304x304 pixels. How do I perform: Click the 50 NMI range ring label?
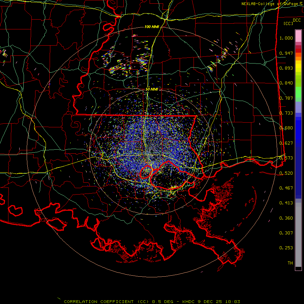click(152, 89)
